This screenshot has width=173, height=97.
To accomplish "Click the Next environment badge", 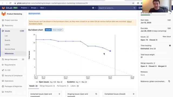I will (x=15, y=8).
